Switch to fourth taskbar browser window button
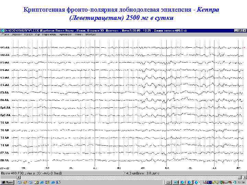Image resolution: width=247 pixels, height=185 pixels. (189, 182)
